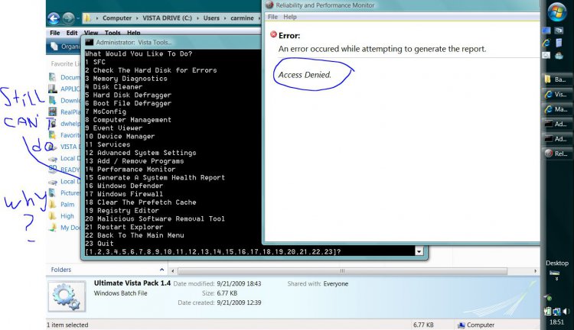Switch to the Ba... folder taskbar button
The image size is (574, 330).
(x=556, y=79)
